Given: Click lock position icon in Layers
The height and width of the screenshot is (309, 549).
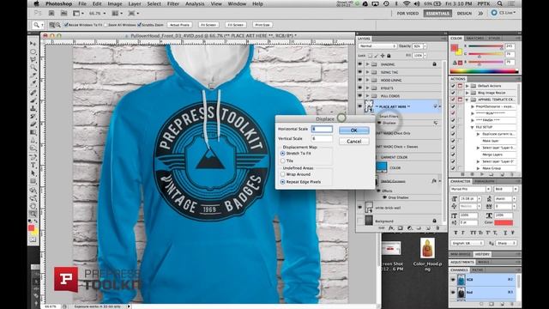Looking at the screenshot, I should (383, 56).
